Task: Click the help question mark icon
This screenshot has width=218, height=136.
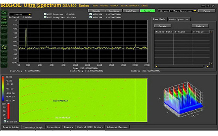Action: (x=208, y=5)
